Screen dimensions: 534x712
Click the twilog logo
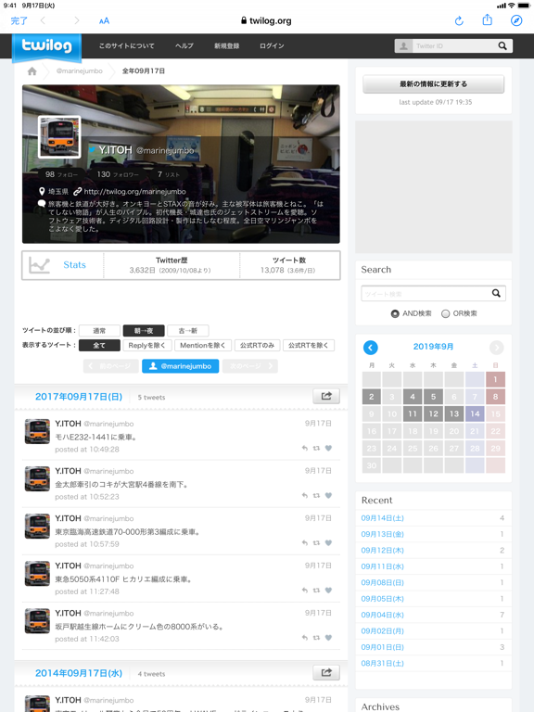pyautogui.click(x=46, y=46)
